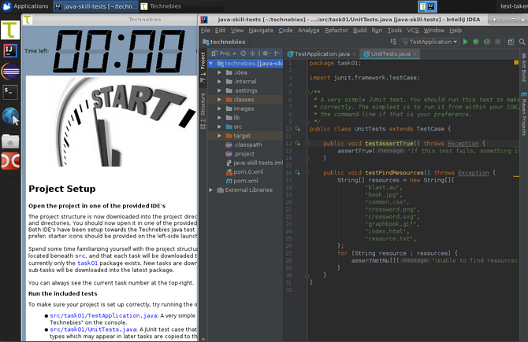
Task: Open home folder from left launcher
Action: (10, 141)
